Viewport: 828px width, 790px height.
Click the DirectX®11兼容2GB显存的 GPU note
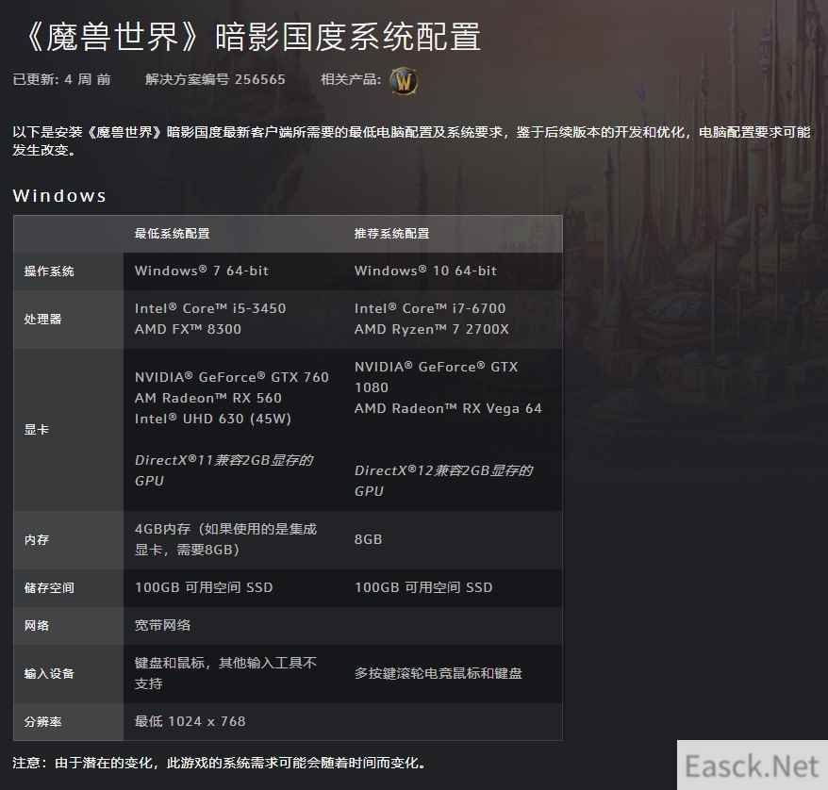click(x=224, y=470)
